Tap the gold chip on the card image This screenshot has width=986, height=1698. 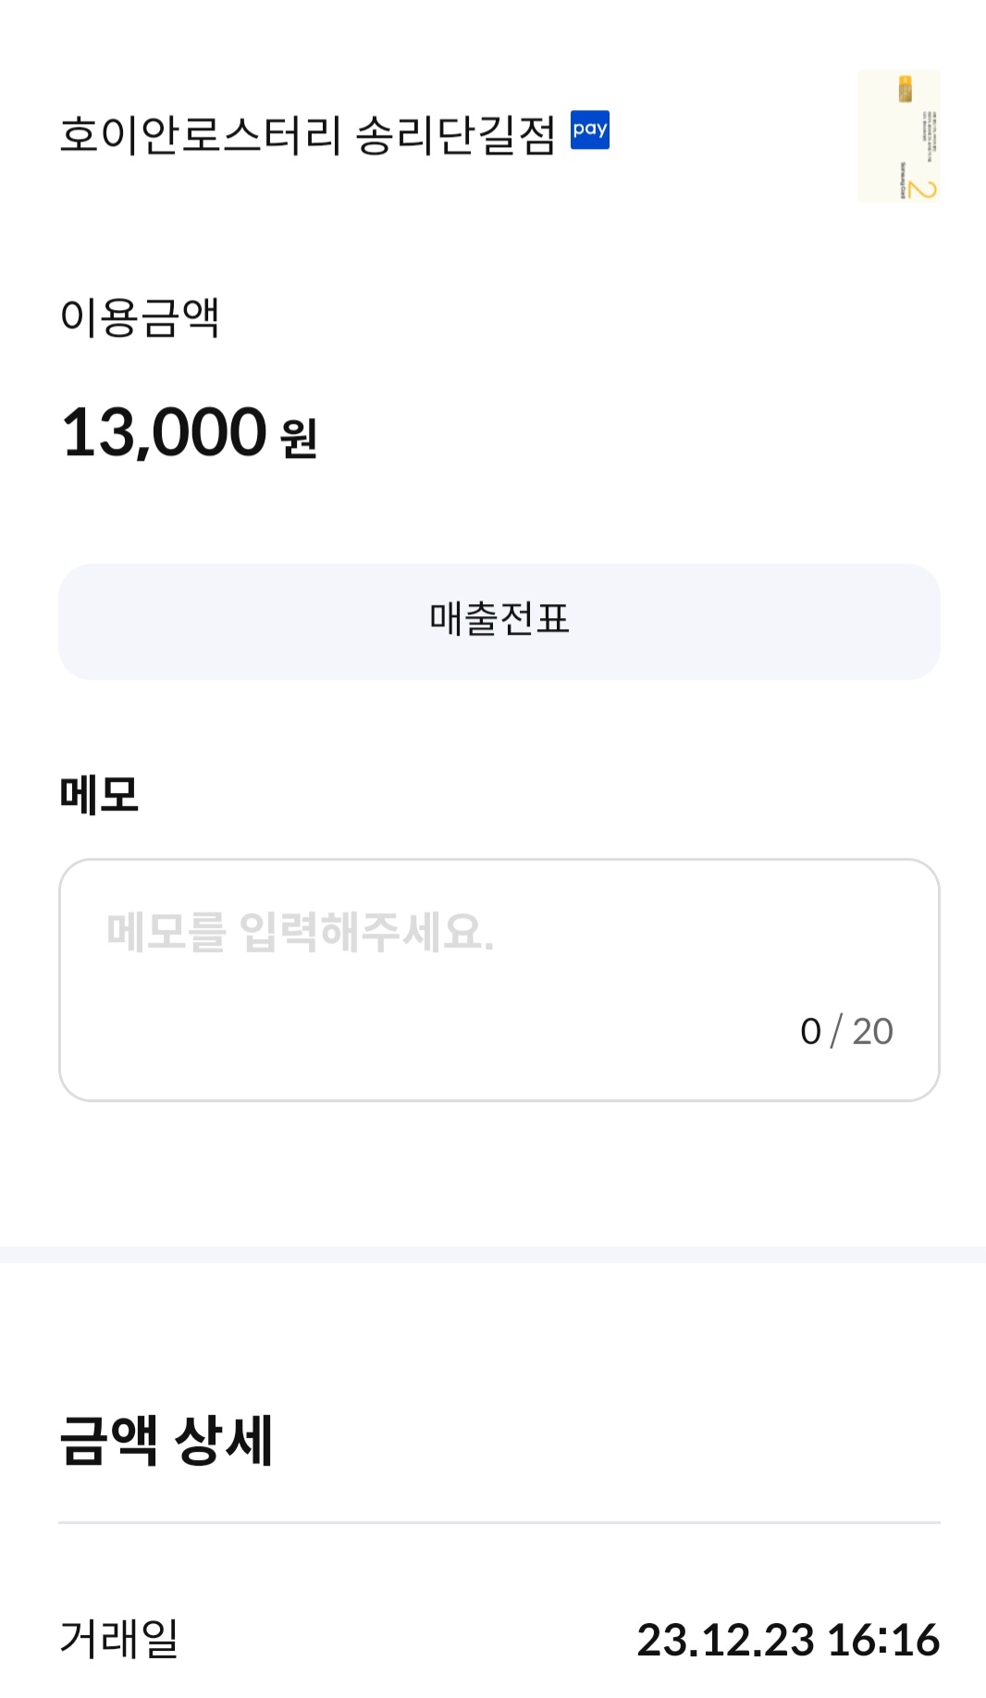coord(906,90)
